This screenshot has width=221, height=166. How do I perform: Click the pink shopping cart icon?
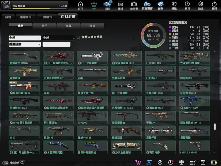point(138,162)
